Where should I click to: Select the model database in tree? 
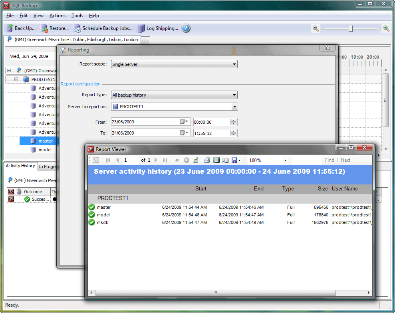pyautogui.click(x=45, y=150)
